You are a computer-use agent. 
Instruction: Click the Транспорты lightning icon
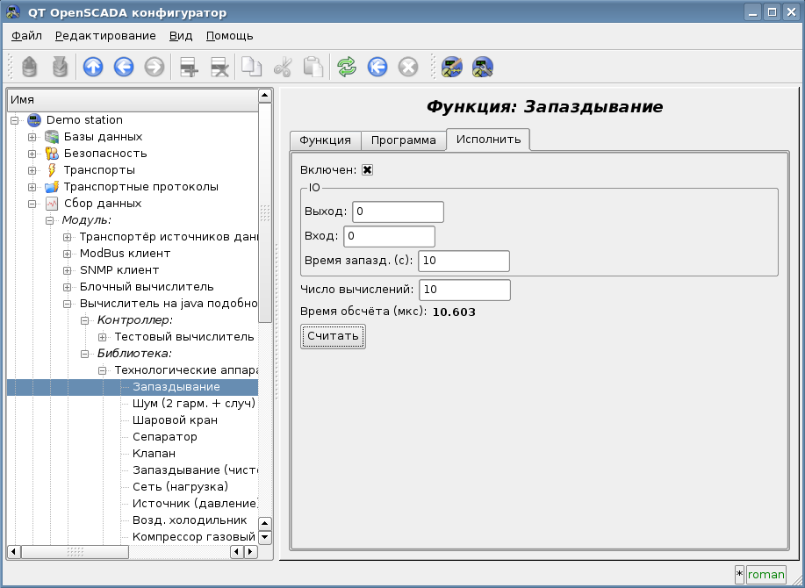coord(51,170)
